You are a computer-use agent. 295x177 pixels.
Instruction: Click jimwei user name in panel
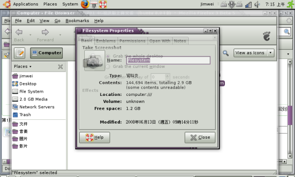click(x=207, y=4)
